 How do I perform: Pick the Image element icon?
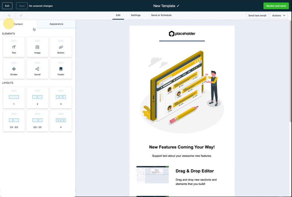tap(37, 47)
